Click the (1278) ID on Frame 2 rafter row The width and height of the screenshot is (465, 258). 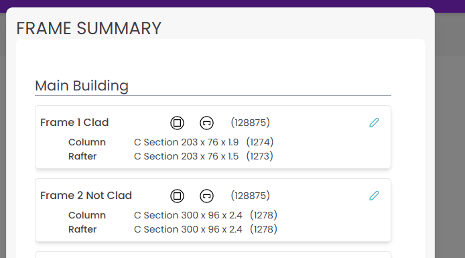(263, 229)
